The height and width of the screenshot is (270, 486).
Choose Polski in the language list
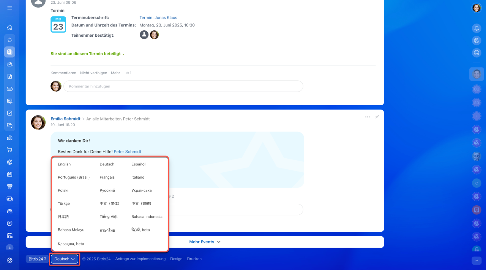click(63, 190)
